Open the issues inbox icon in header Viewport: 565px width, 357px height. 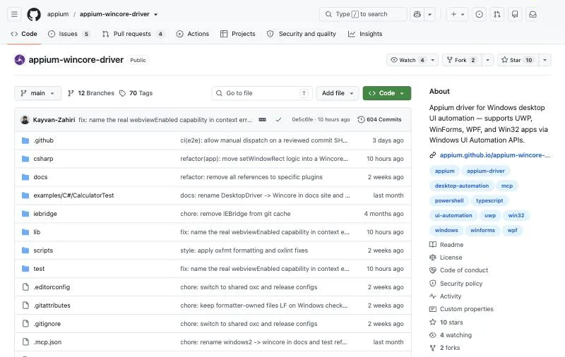click(x=480, y=14)
